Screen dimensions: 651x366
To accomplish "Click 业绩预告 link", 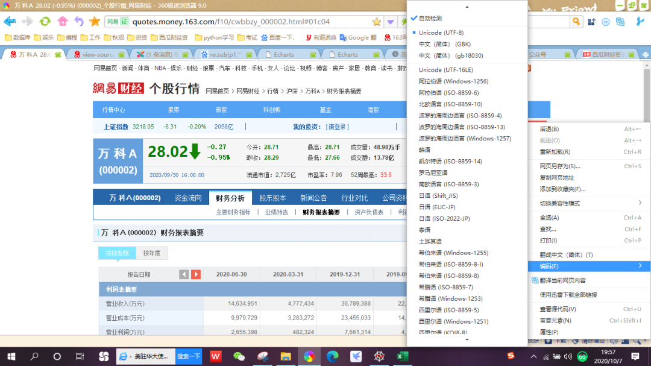I will pos(277,212).
